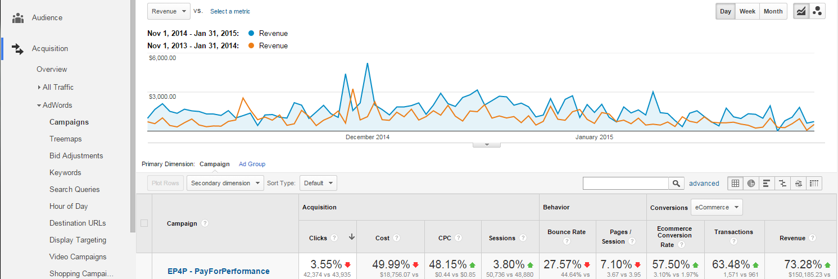This screenshot has width=838, height=279.
Task: Switch to the motion chart view
Action: pos(817,11)
